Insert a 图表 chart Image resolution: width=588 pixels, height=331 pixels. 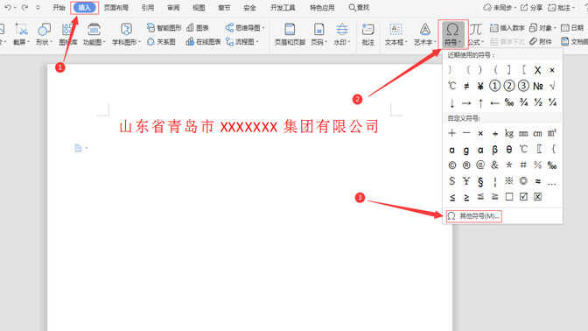(x=198, y=28)
